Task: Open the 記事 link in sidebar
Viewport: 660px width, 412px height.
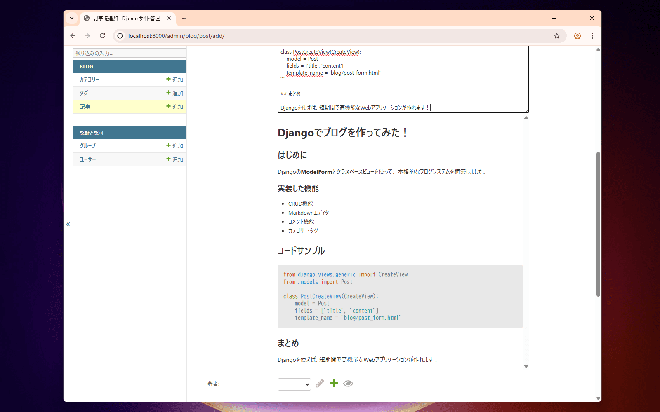Action: [x=85, y=107]
